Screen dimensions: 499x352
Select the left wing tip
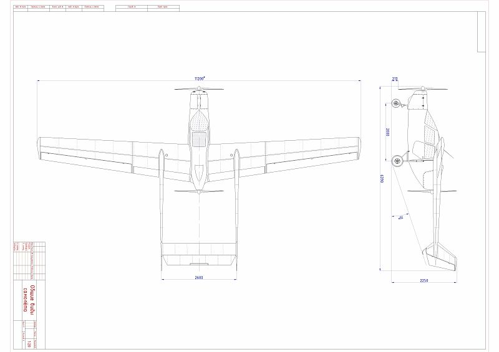[x=41, y=145]
